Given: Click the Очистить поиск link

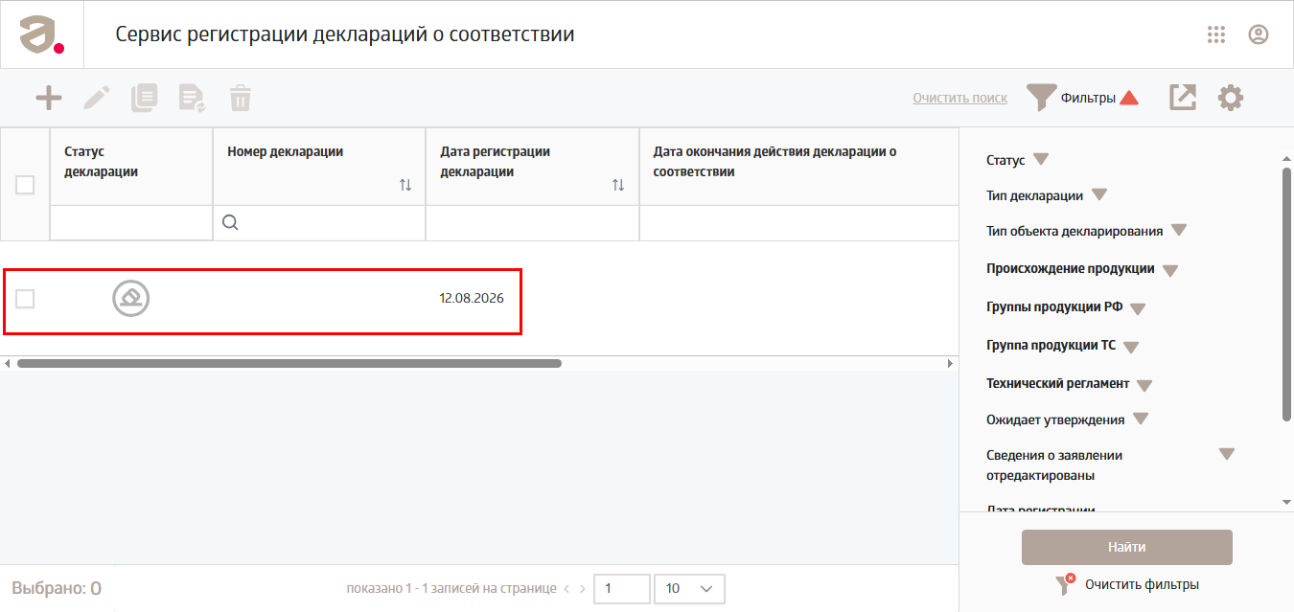Looking at the screenshot, I should (x=959, y=98).
